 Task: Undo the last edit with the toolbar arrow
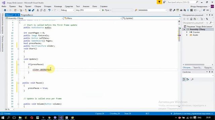pos(49,10)
